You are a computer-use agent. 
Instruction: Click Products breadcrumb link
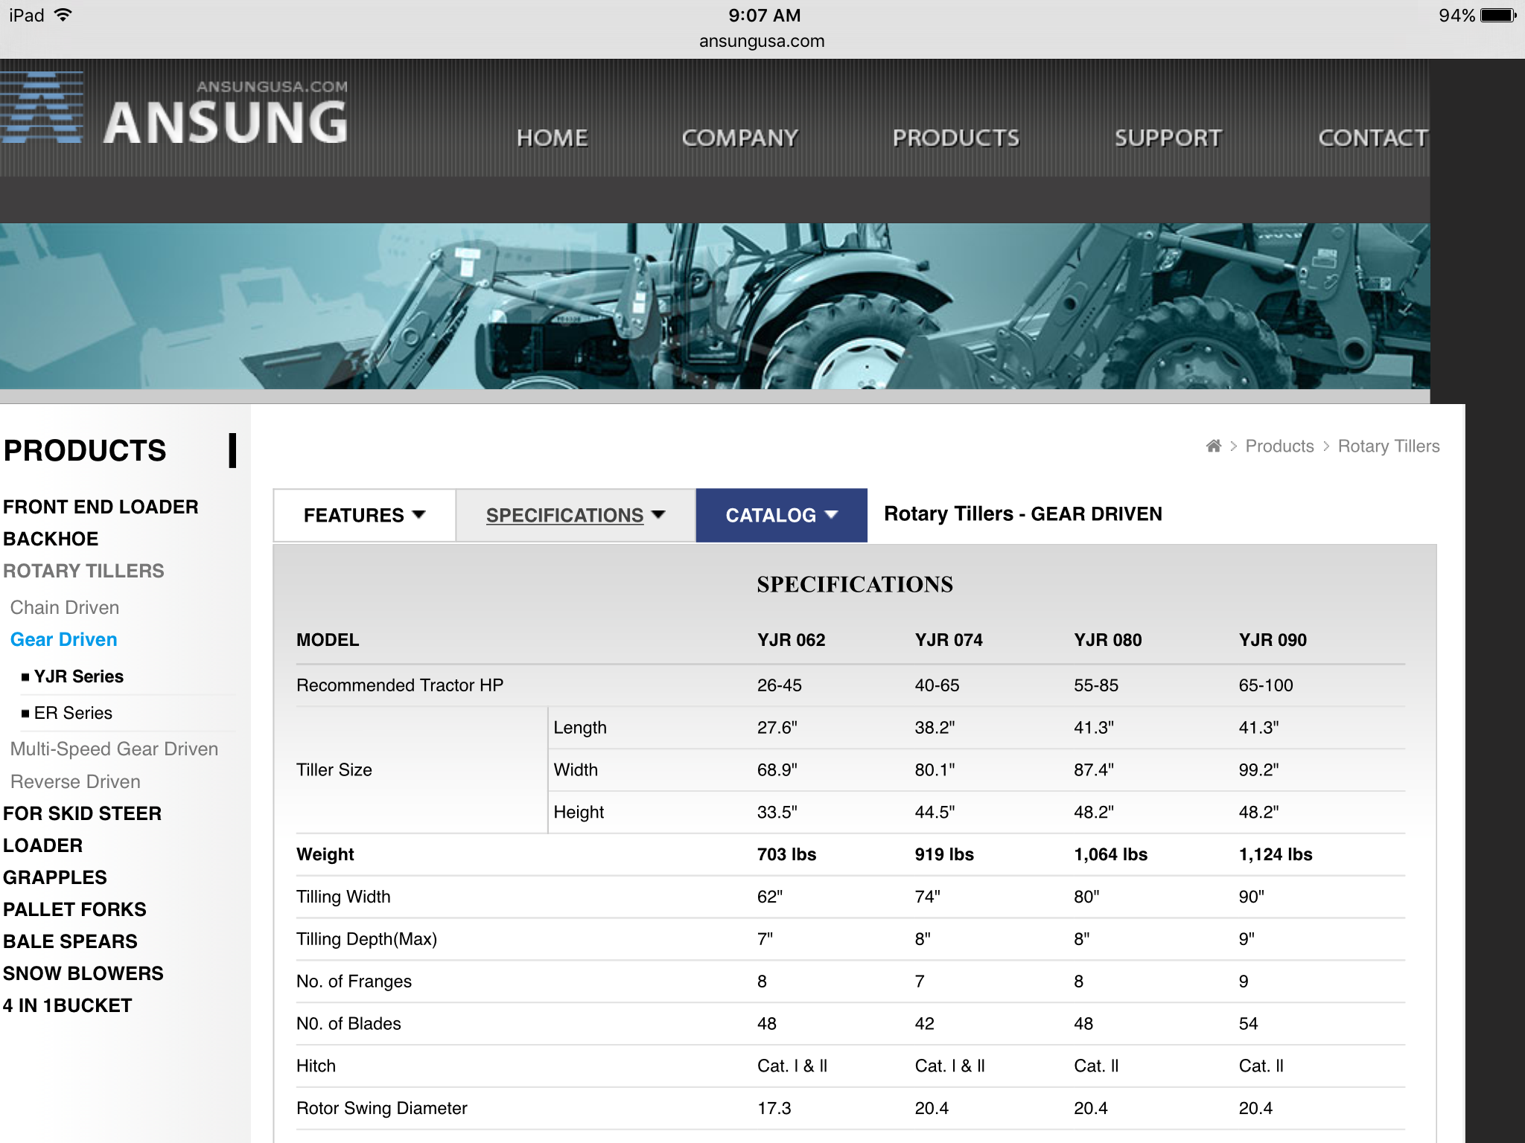1279,446
